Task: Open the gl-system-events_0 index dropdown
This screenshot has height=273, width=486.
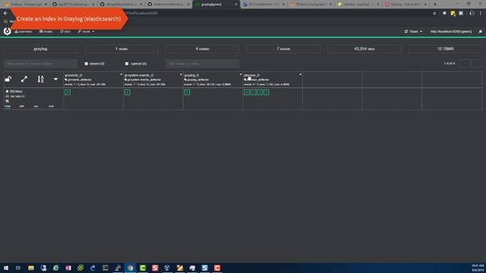Action: pyautogui.click(x=181, y=74)
